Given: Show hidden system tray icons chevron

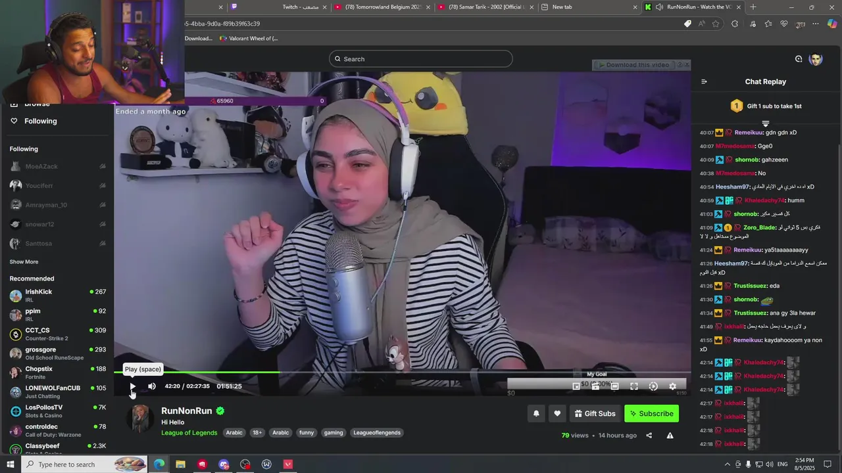Looking at the screenshot, I should (727, 464).
